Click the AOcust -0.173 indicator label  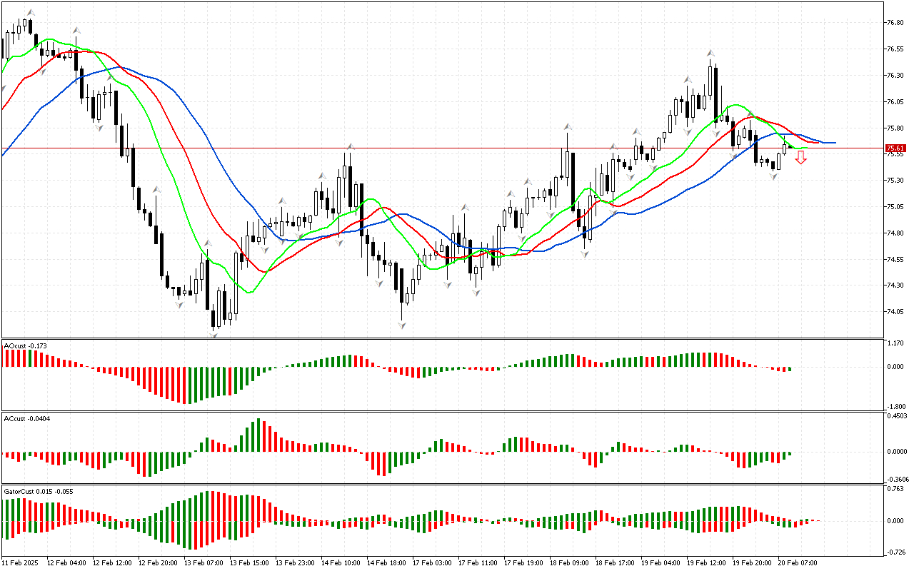pyautogui.click(x=26, y=345)
